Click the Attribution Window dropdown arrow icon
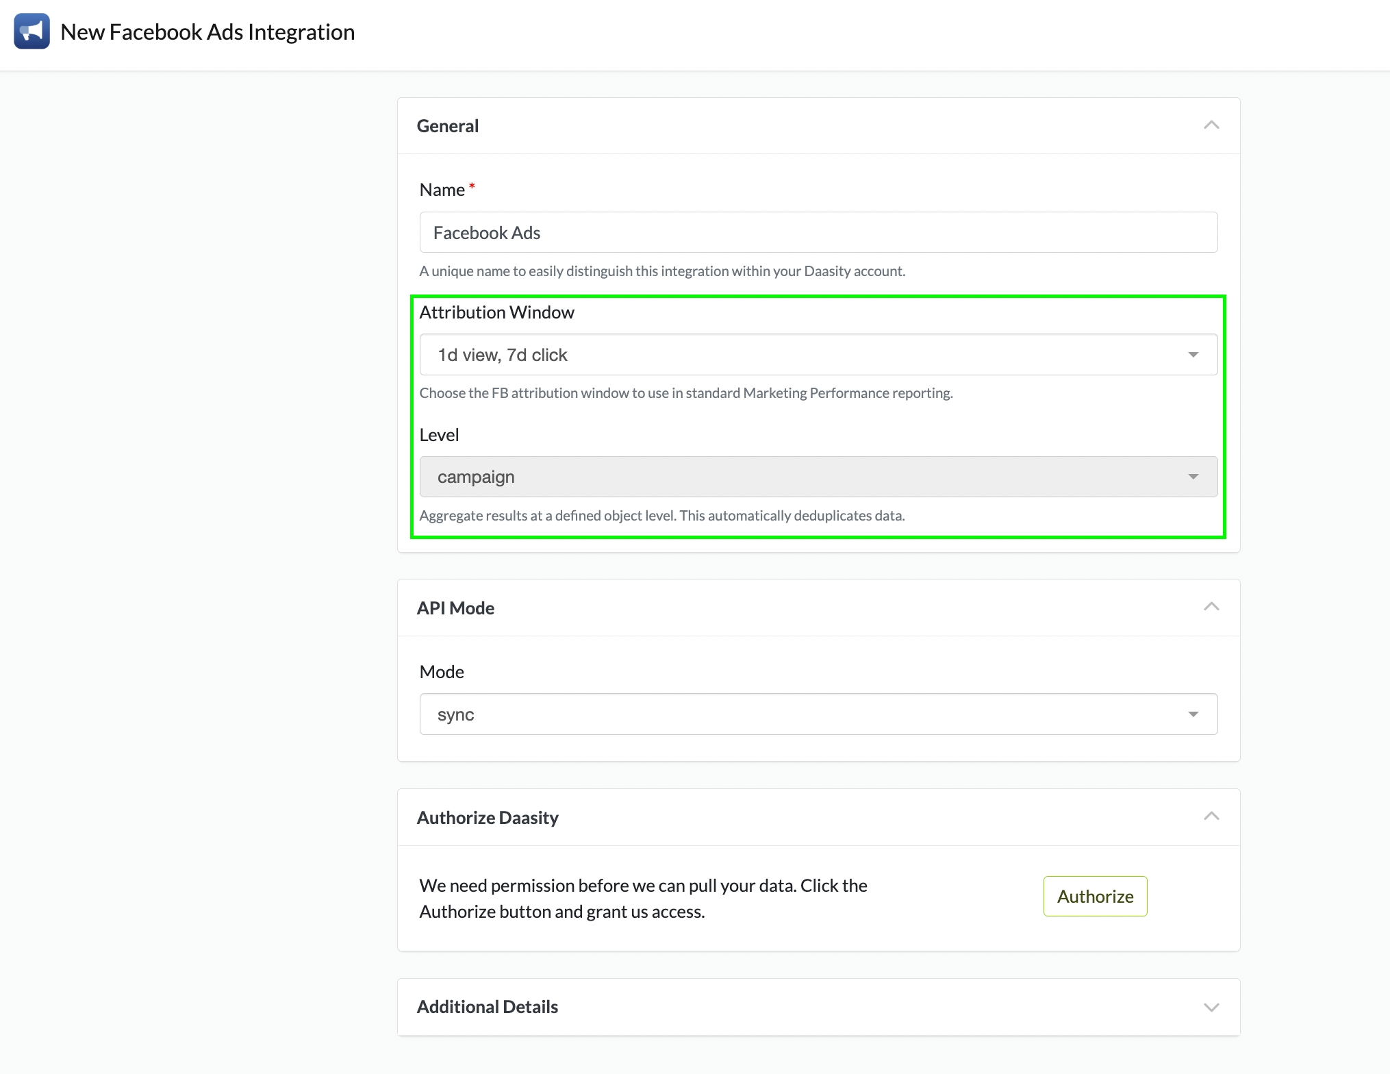Viewport: 1390px width, 1074px height. pyautogui.click(x=1193, y=355)
